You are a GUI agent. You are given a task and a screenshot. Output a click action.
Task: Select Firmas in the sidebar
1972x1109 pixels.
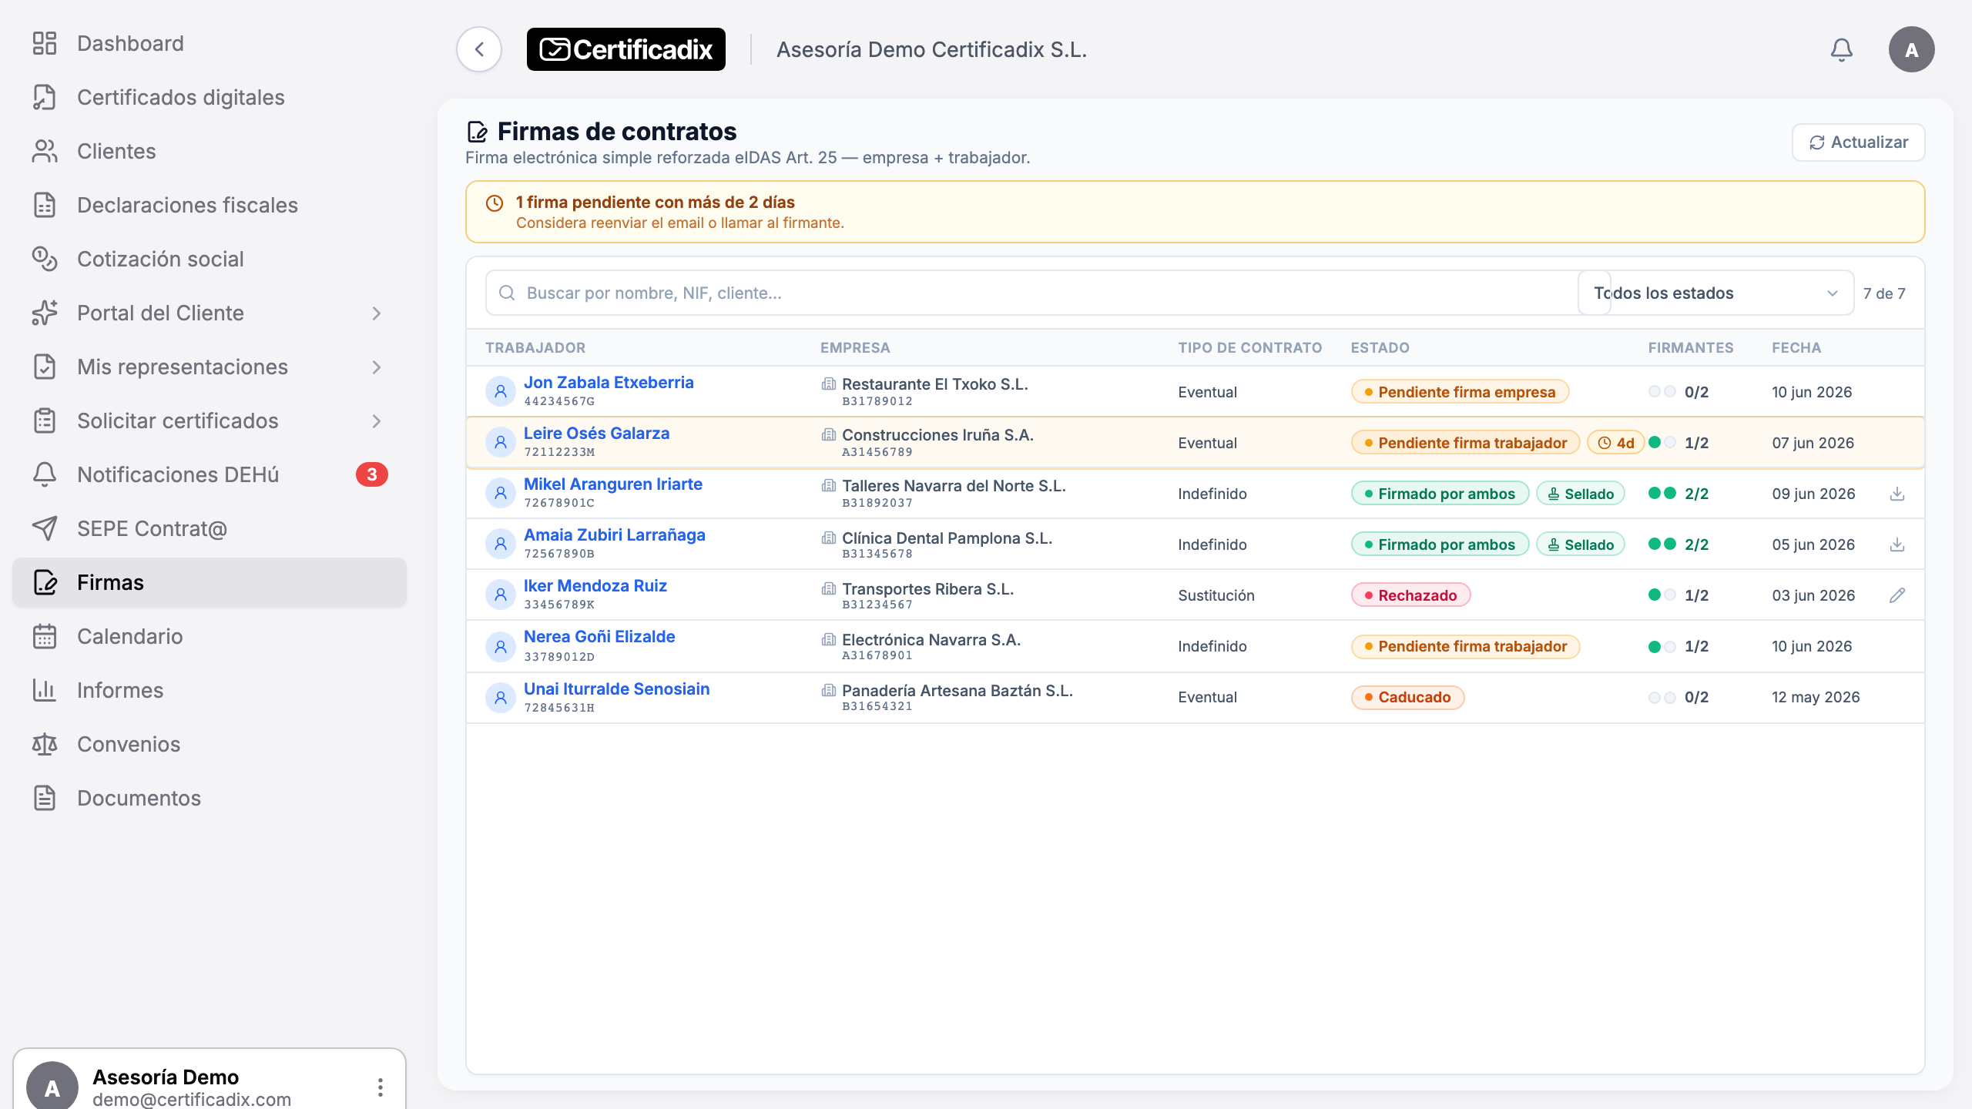coord(210,582)
